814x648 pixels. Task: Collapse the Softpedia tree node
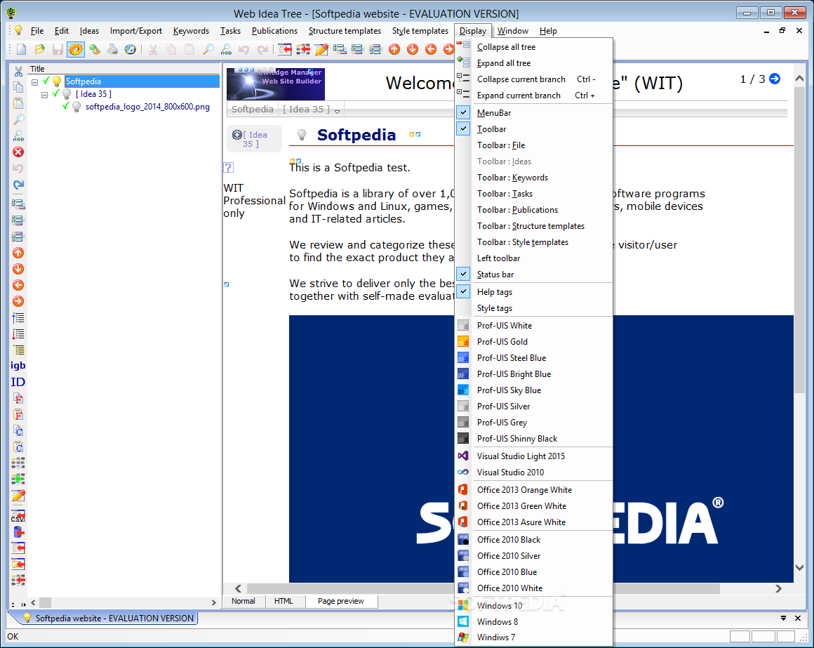[35, 82]
